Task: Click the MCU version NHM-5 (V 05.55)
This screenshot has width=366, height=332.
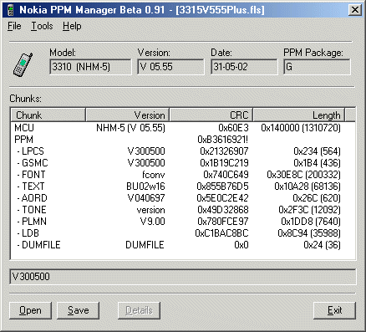Action: [x=130, y=128]
